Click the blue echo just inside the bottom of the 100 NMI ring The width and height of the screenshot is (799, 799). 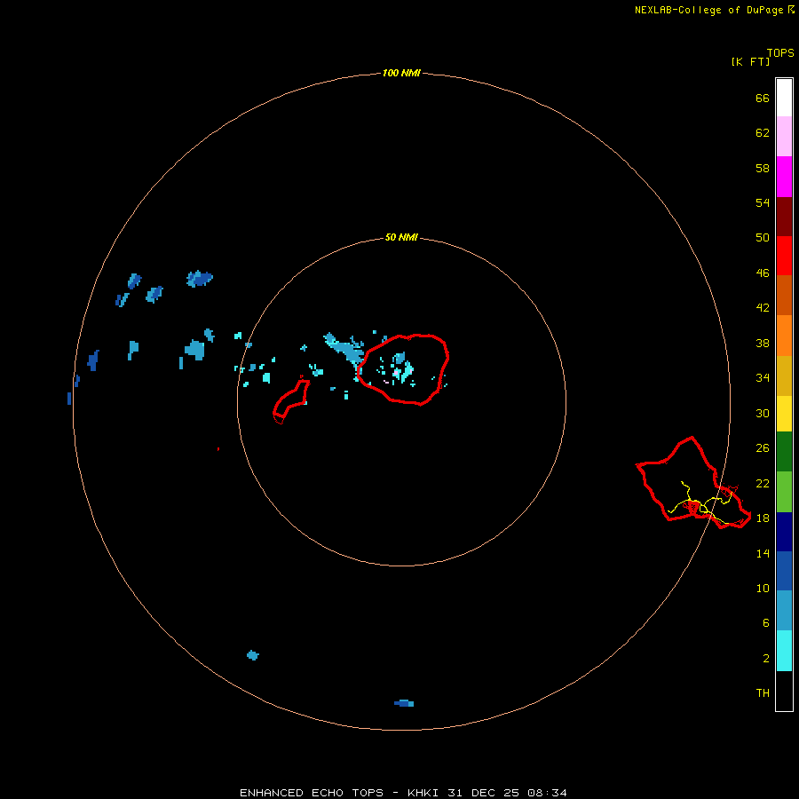point(404,703)
